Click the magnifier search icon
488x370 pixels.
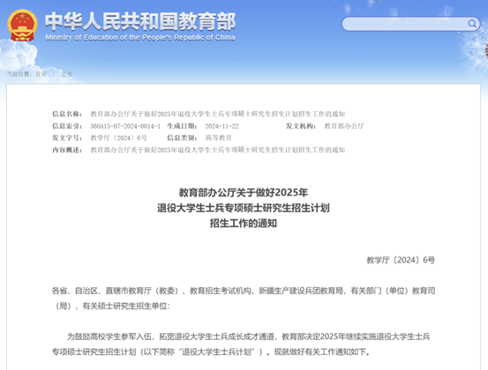click(x=472, y=24)
